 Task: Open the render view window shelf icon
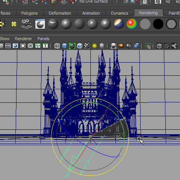pos(40,24)
